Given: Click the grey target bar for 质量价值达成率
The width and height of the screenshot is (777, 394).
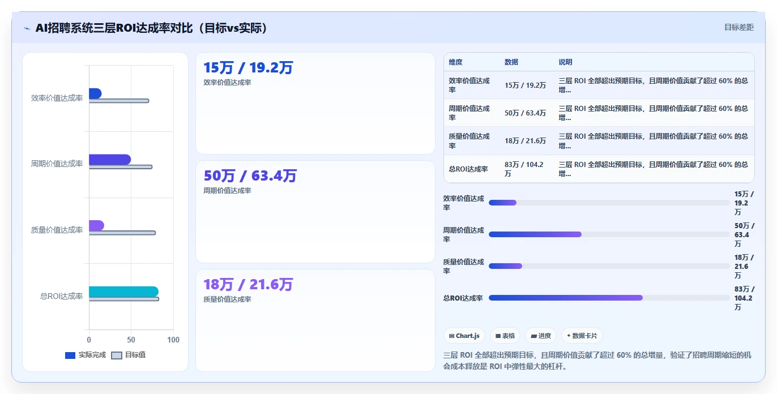Looking at the screenshot, I should pyautogui.click(x=122, y=233).
